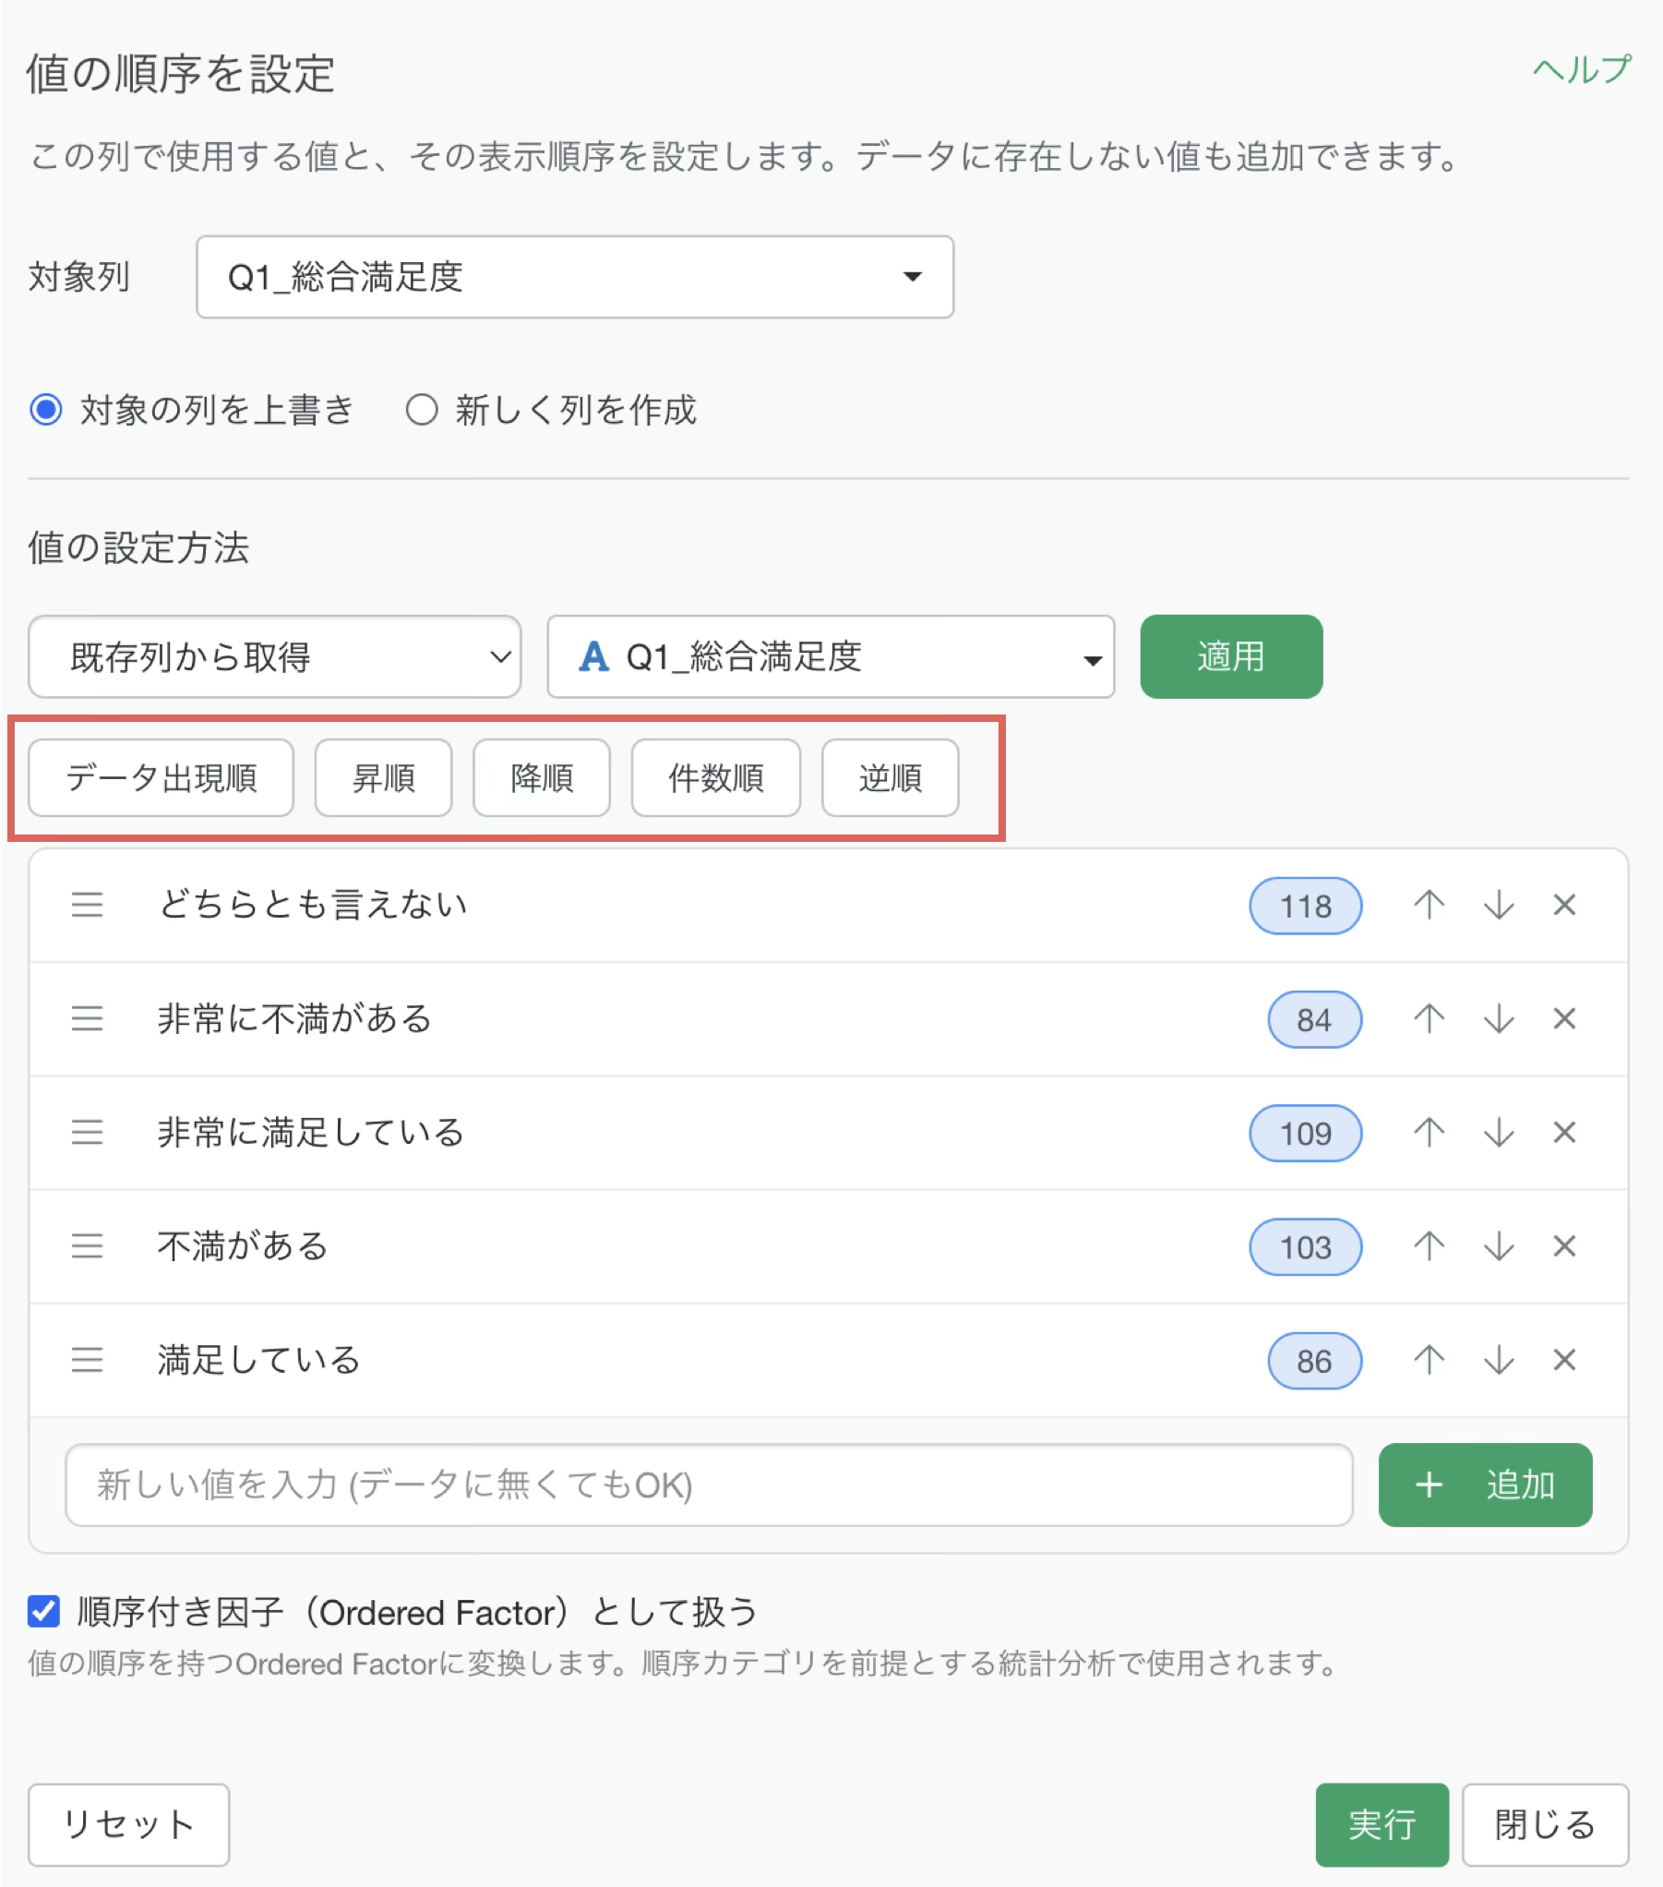Viewport: 1663px width, 1887px height.
Task: Move 非常に不満がある down with arrow icon
Action: [x=1499, y=1019]
